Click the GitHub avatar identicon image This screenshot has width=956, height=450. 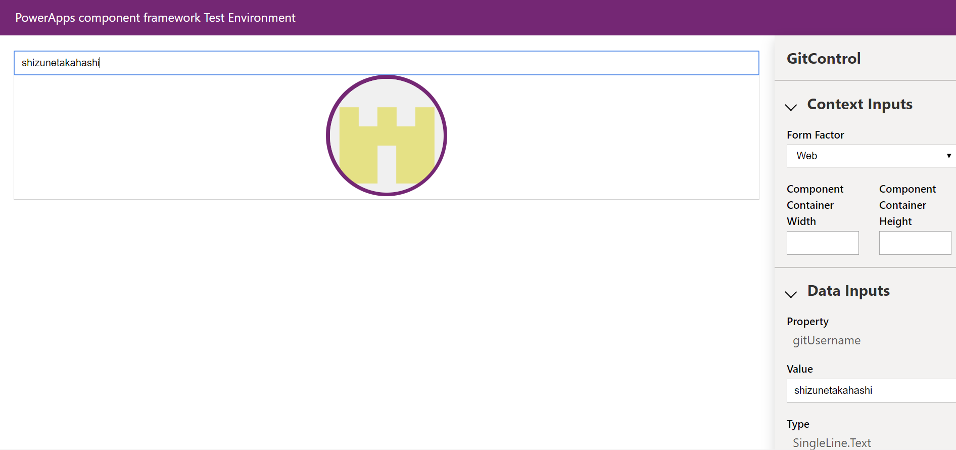click(387, 136)
